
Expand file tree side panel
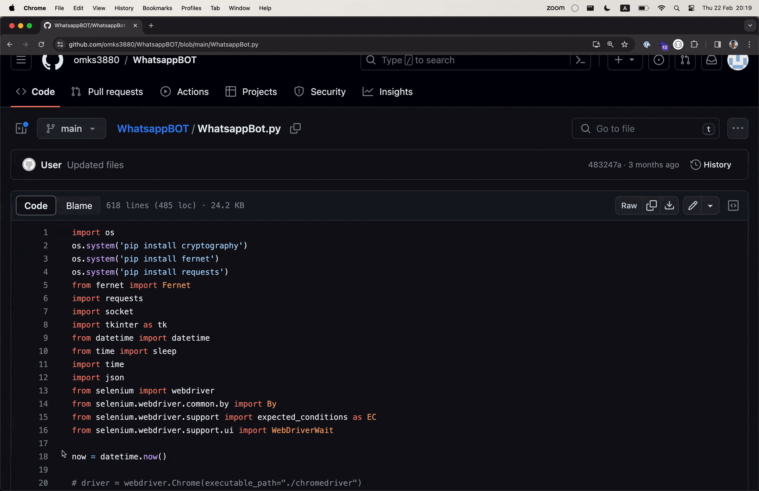22,128
